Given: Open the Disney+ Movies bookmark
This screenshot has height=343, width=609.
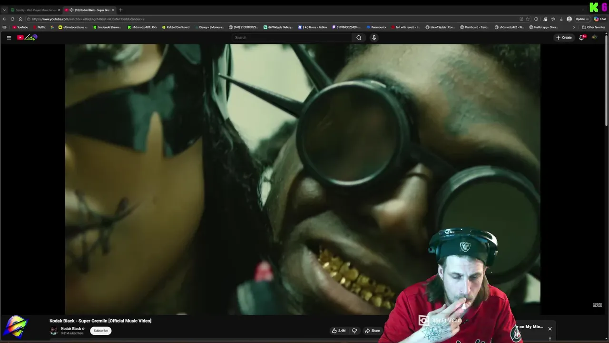Looking at the screenshot, I should 209,27.
